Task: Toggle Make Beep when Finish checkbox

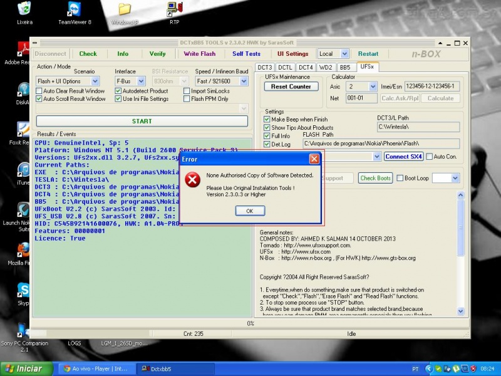Action: click(x=267, y=119)
